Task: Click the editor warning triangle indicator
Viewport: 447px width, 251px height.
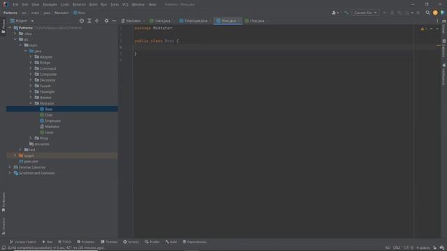Action: tap(423, 29)
